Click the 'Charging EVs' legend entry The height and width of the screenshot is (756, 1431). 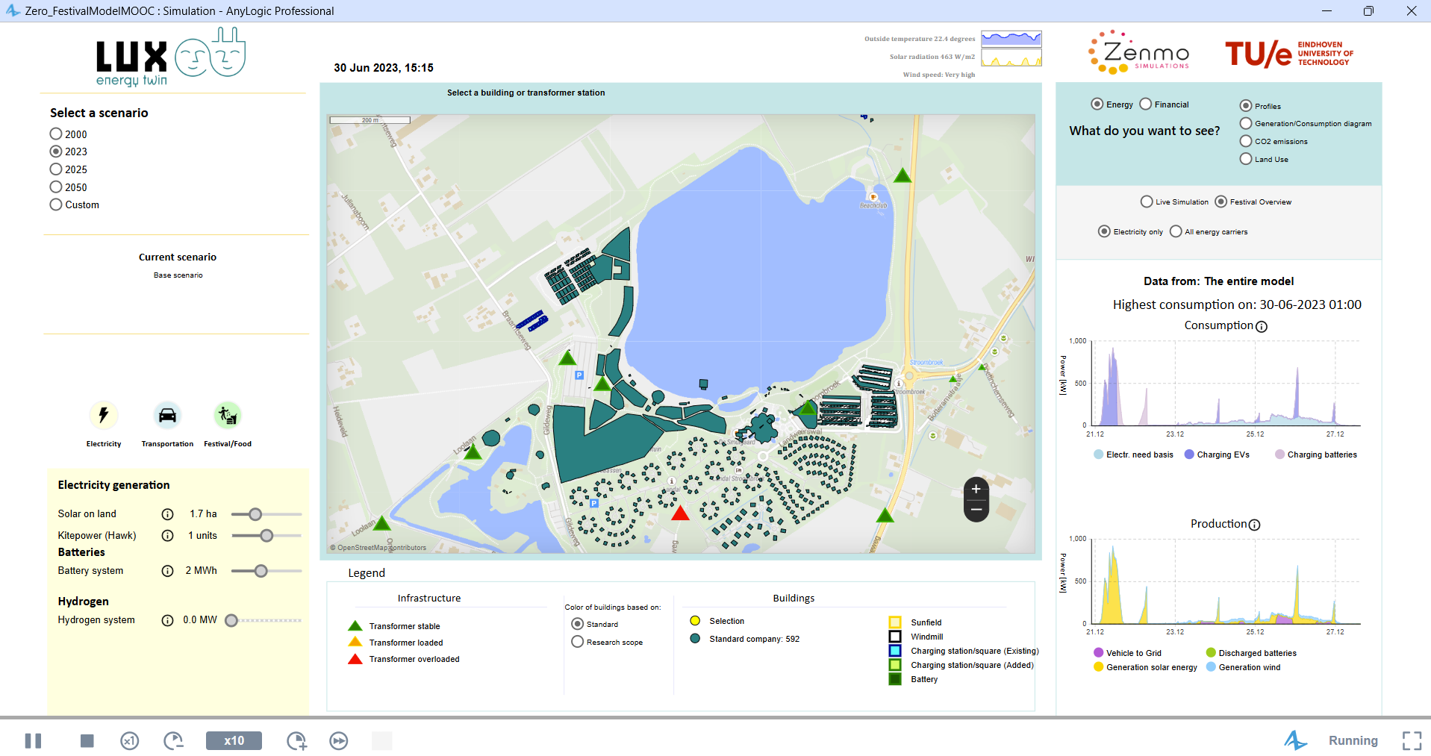click(1217, 454)
